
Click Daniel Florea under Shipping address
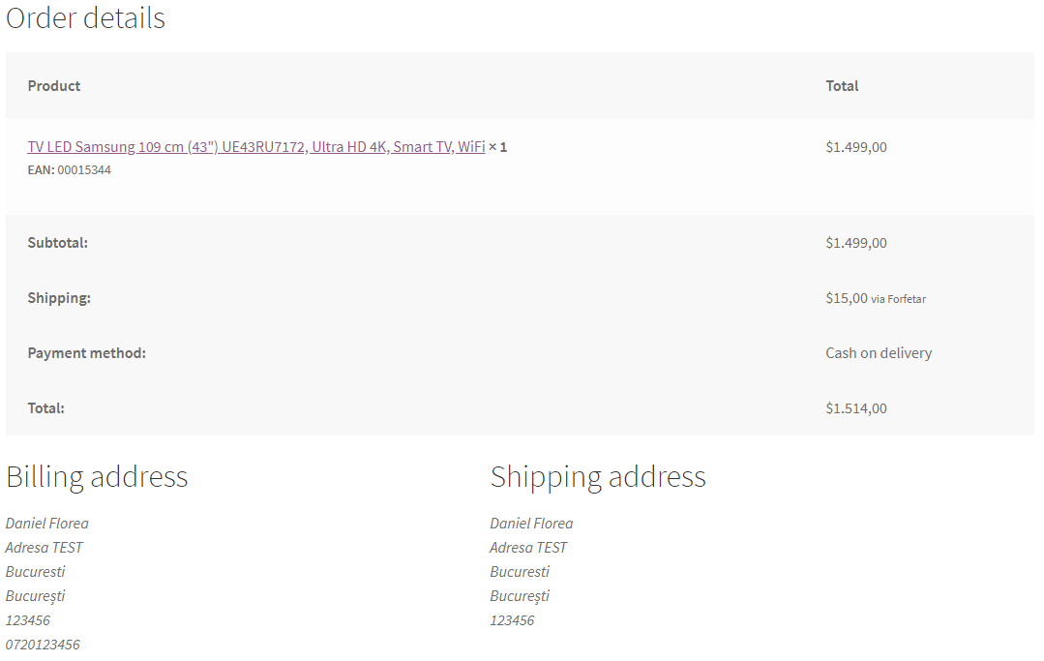click(531, 524)
